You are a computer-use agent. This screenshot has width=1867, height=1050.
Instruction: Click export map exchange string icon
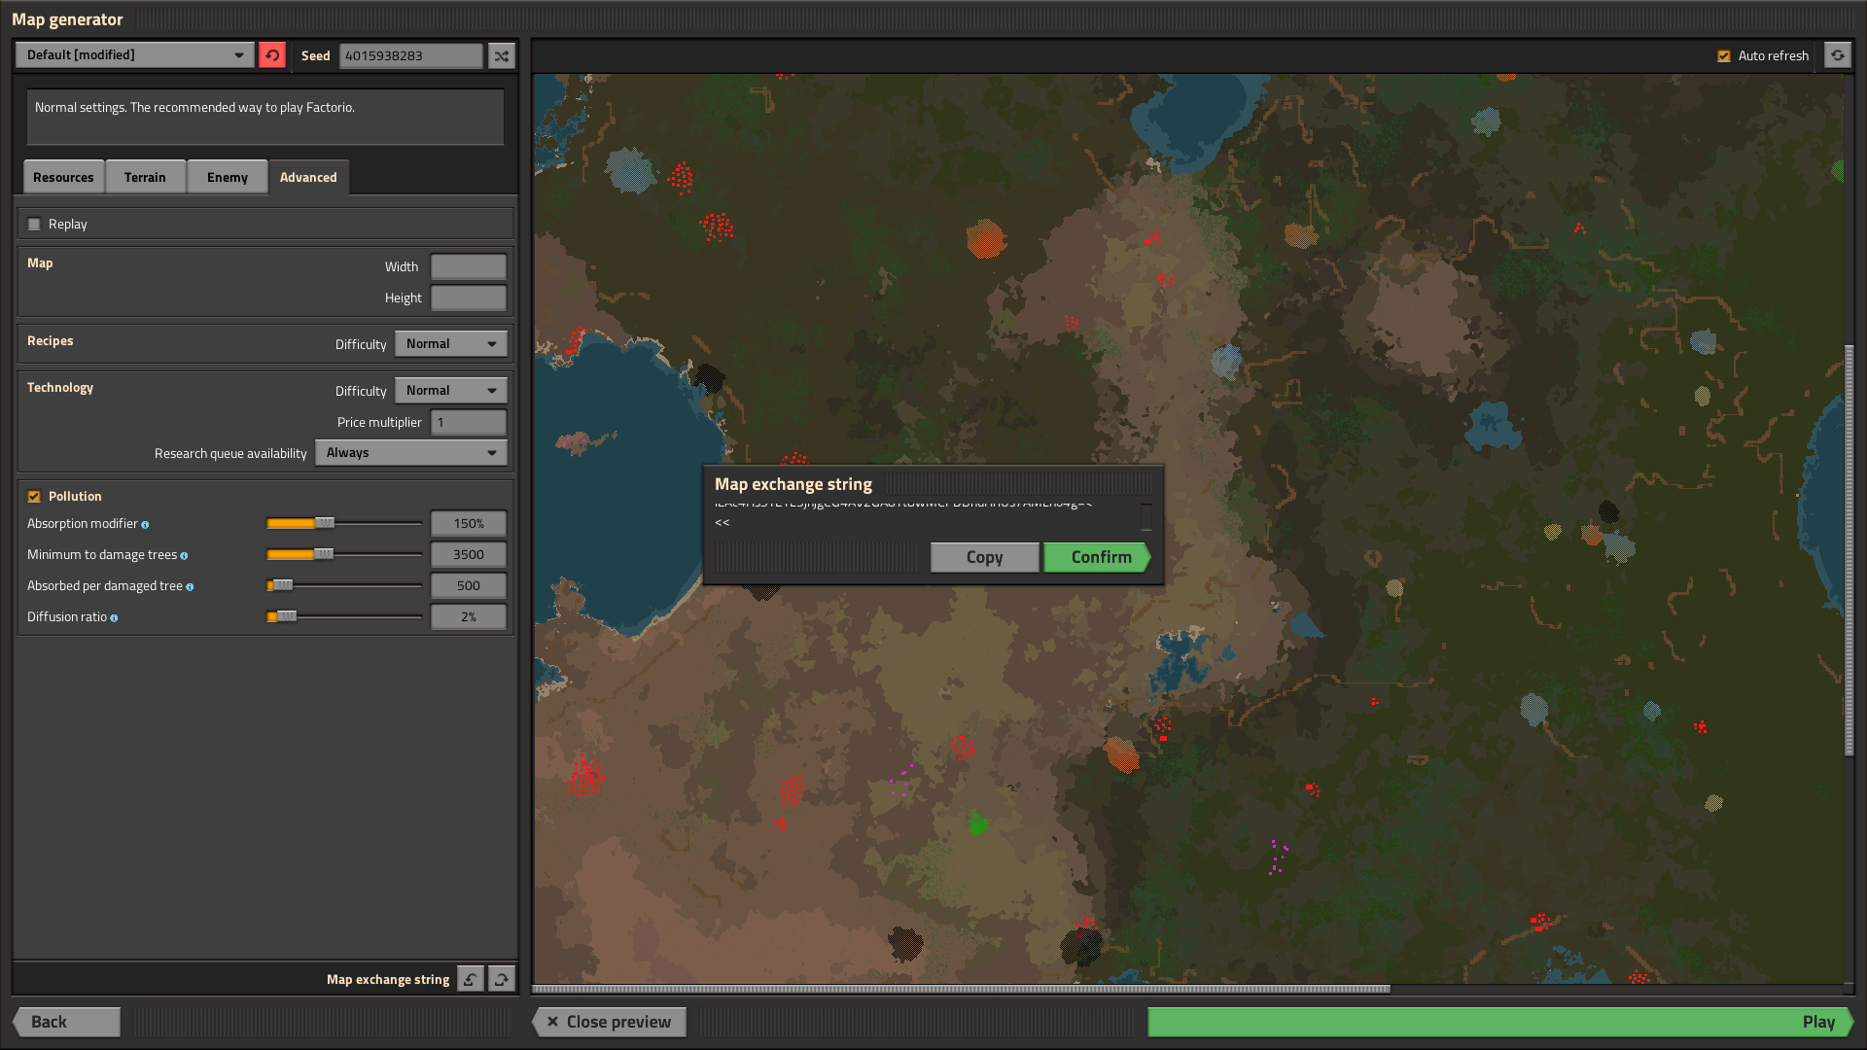tap(502, 979)
